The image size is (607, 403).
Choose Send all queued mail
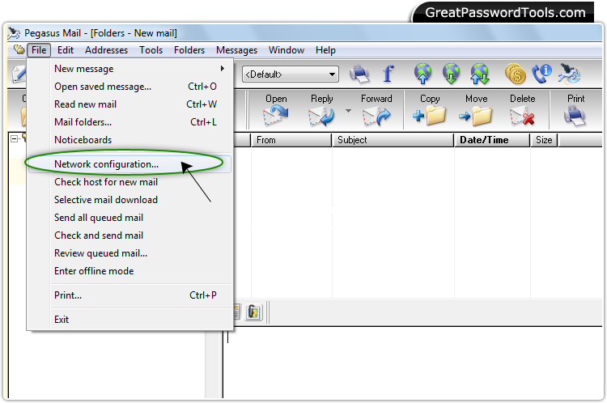130,218
